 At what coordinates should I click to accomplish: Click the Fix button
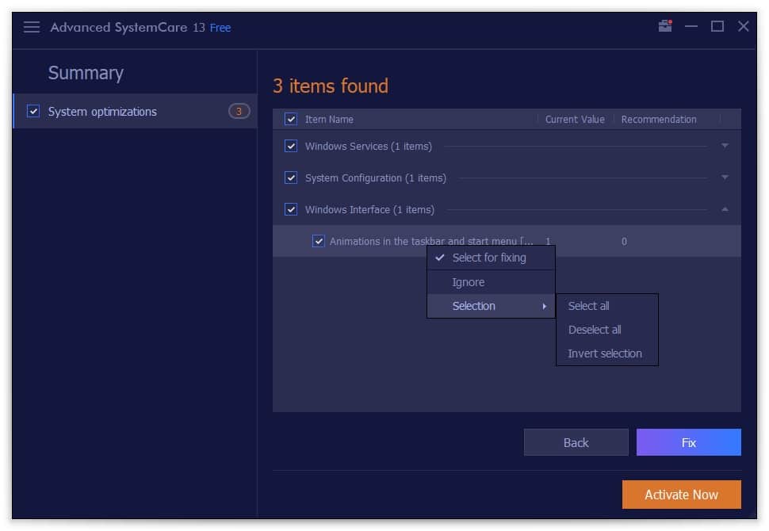pos(689,442)
